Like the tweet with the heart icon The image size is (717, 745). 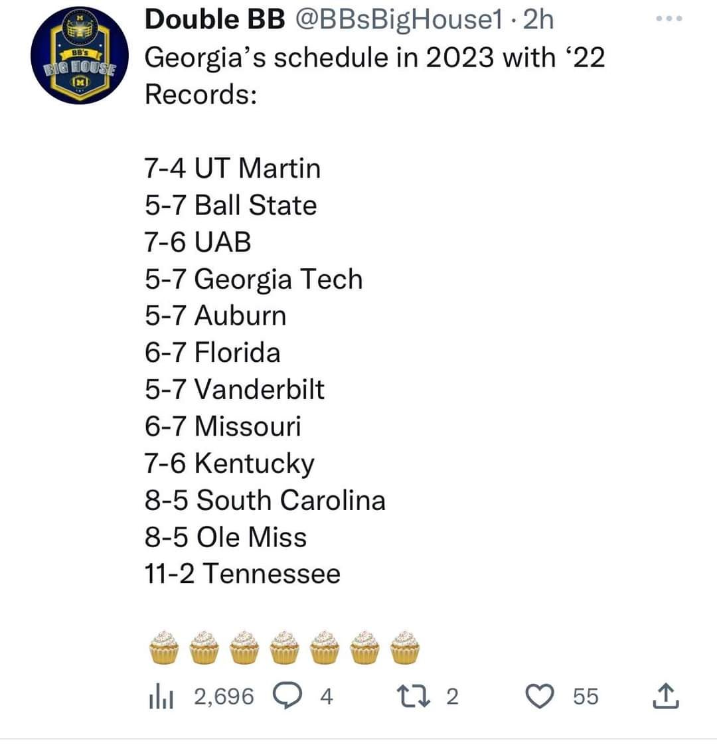(x=539, y=697)
